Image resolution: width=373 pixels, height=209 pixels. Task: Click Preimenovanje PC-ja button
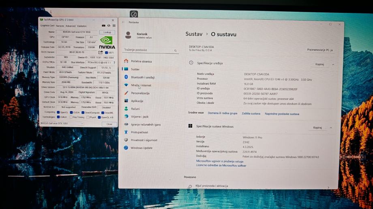[x=320, y=50]
